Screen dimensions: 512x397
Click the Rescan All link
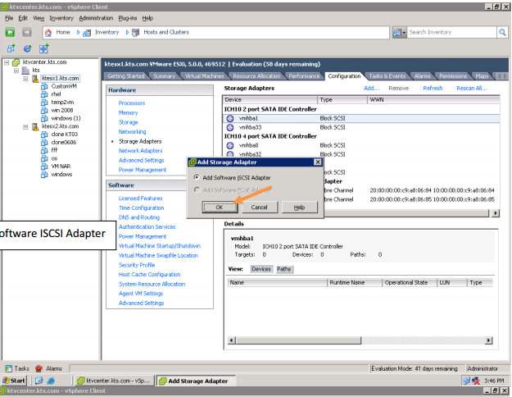tap(472, 89)
